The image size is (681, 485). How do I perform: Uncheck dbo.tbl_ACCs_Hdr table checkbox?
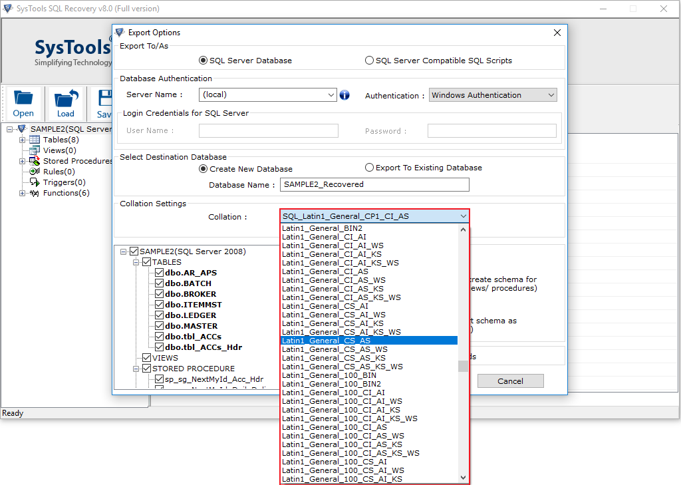[160, 347]
